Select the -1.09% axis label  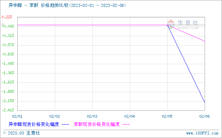(8, 63)
